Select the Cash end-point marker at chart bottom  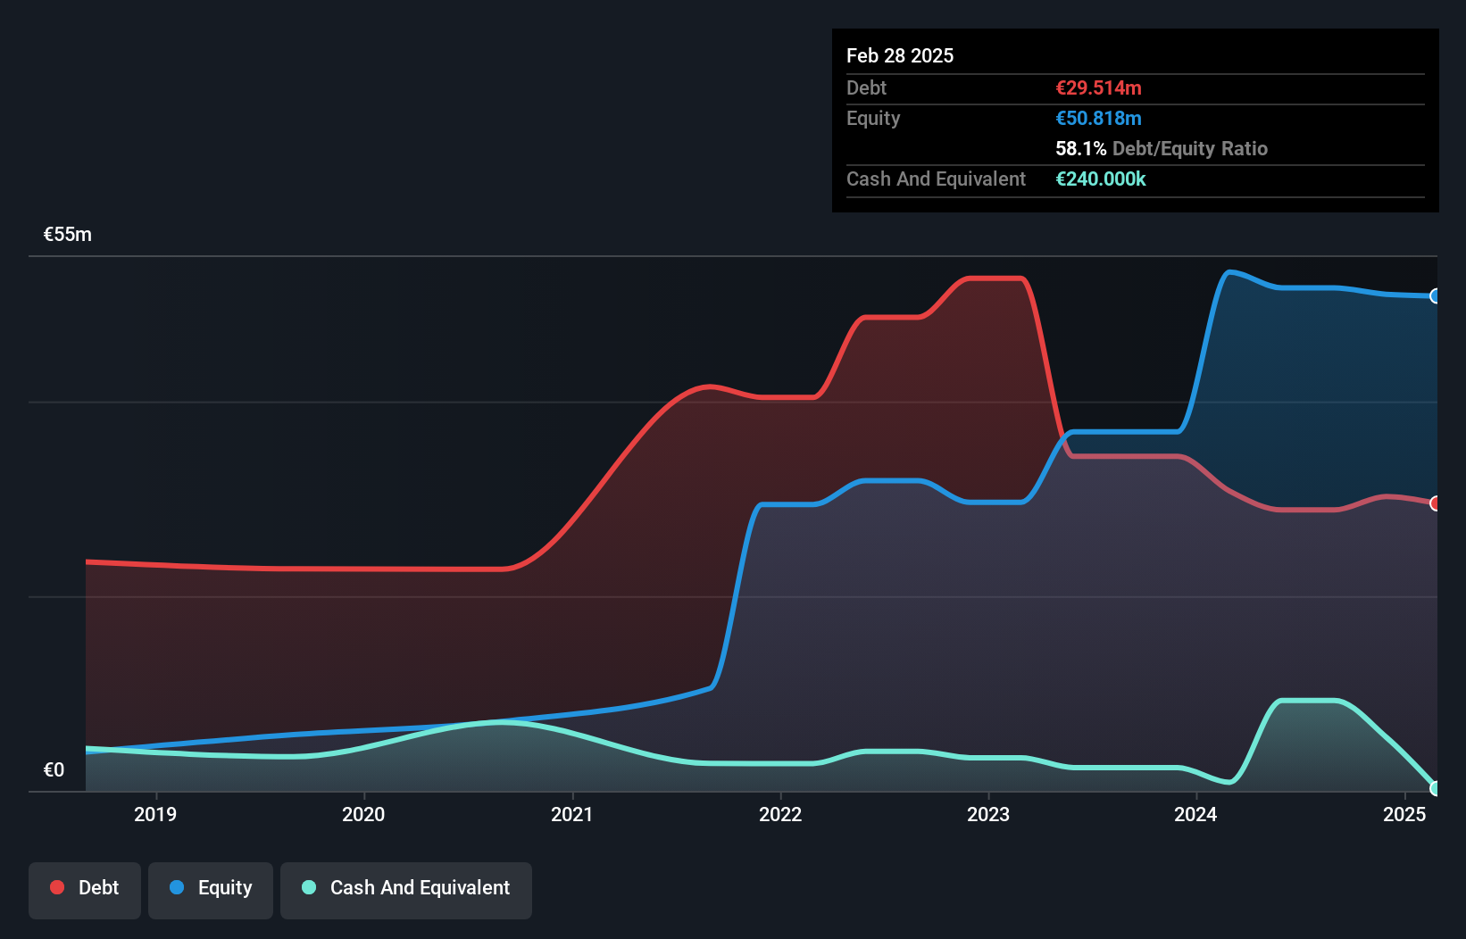coord(1436,788)
